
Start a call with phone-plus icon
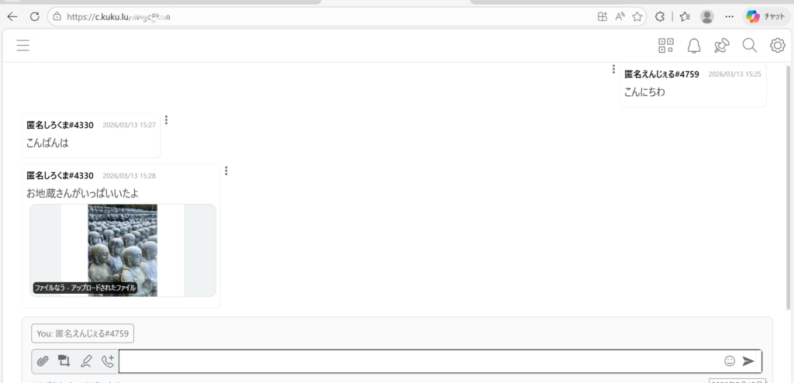[x=107, y=361]
